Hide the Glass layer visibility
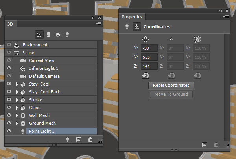The width and height of the screenshot is (236, 159). pos(9,108)
